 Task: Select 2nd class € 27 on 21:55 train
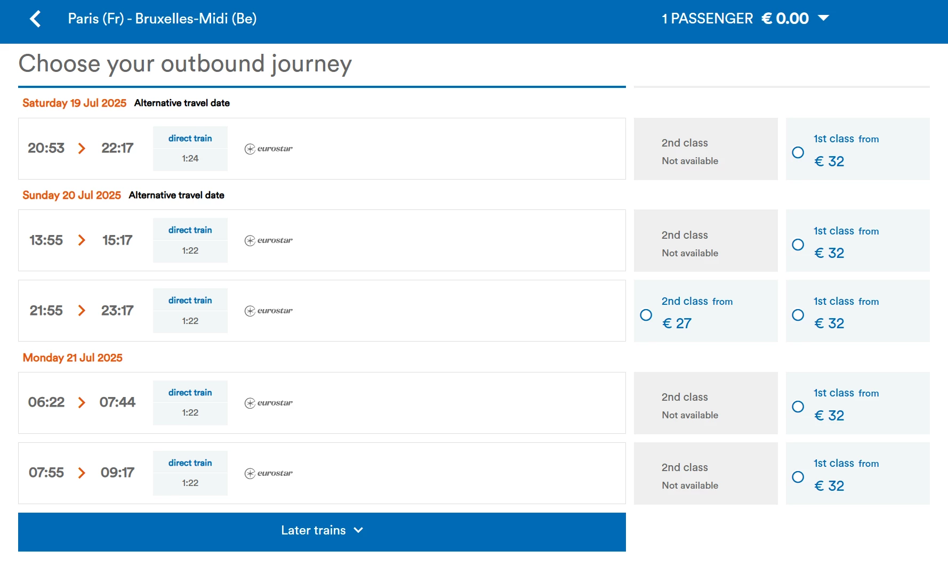[646, 315]
